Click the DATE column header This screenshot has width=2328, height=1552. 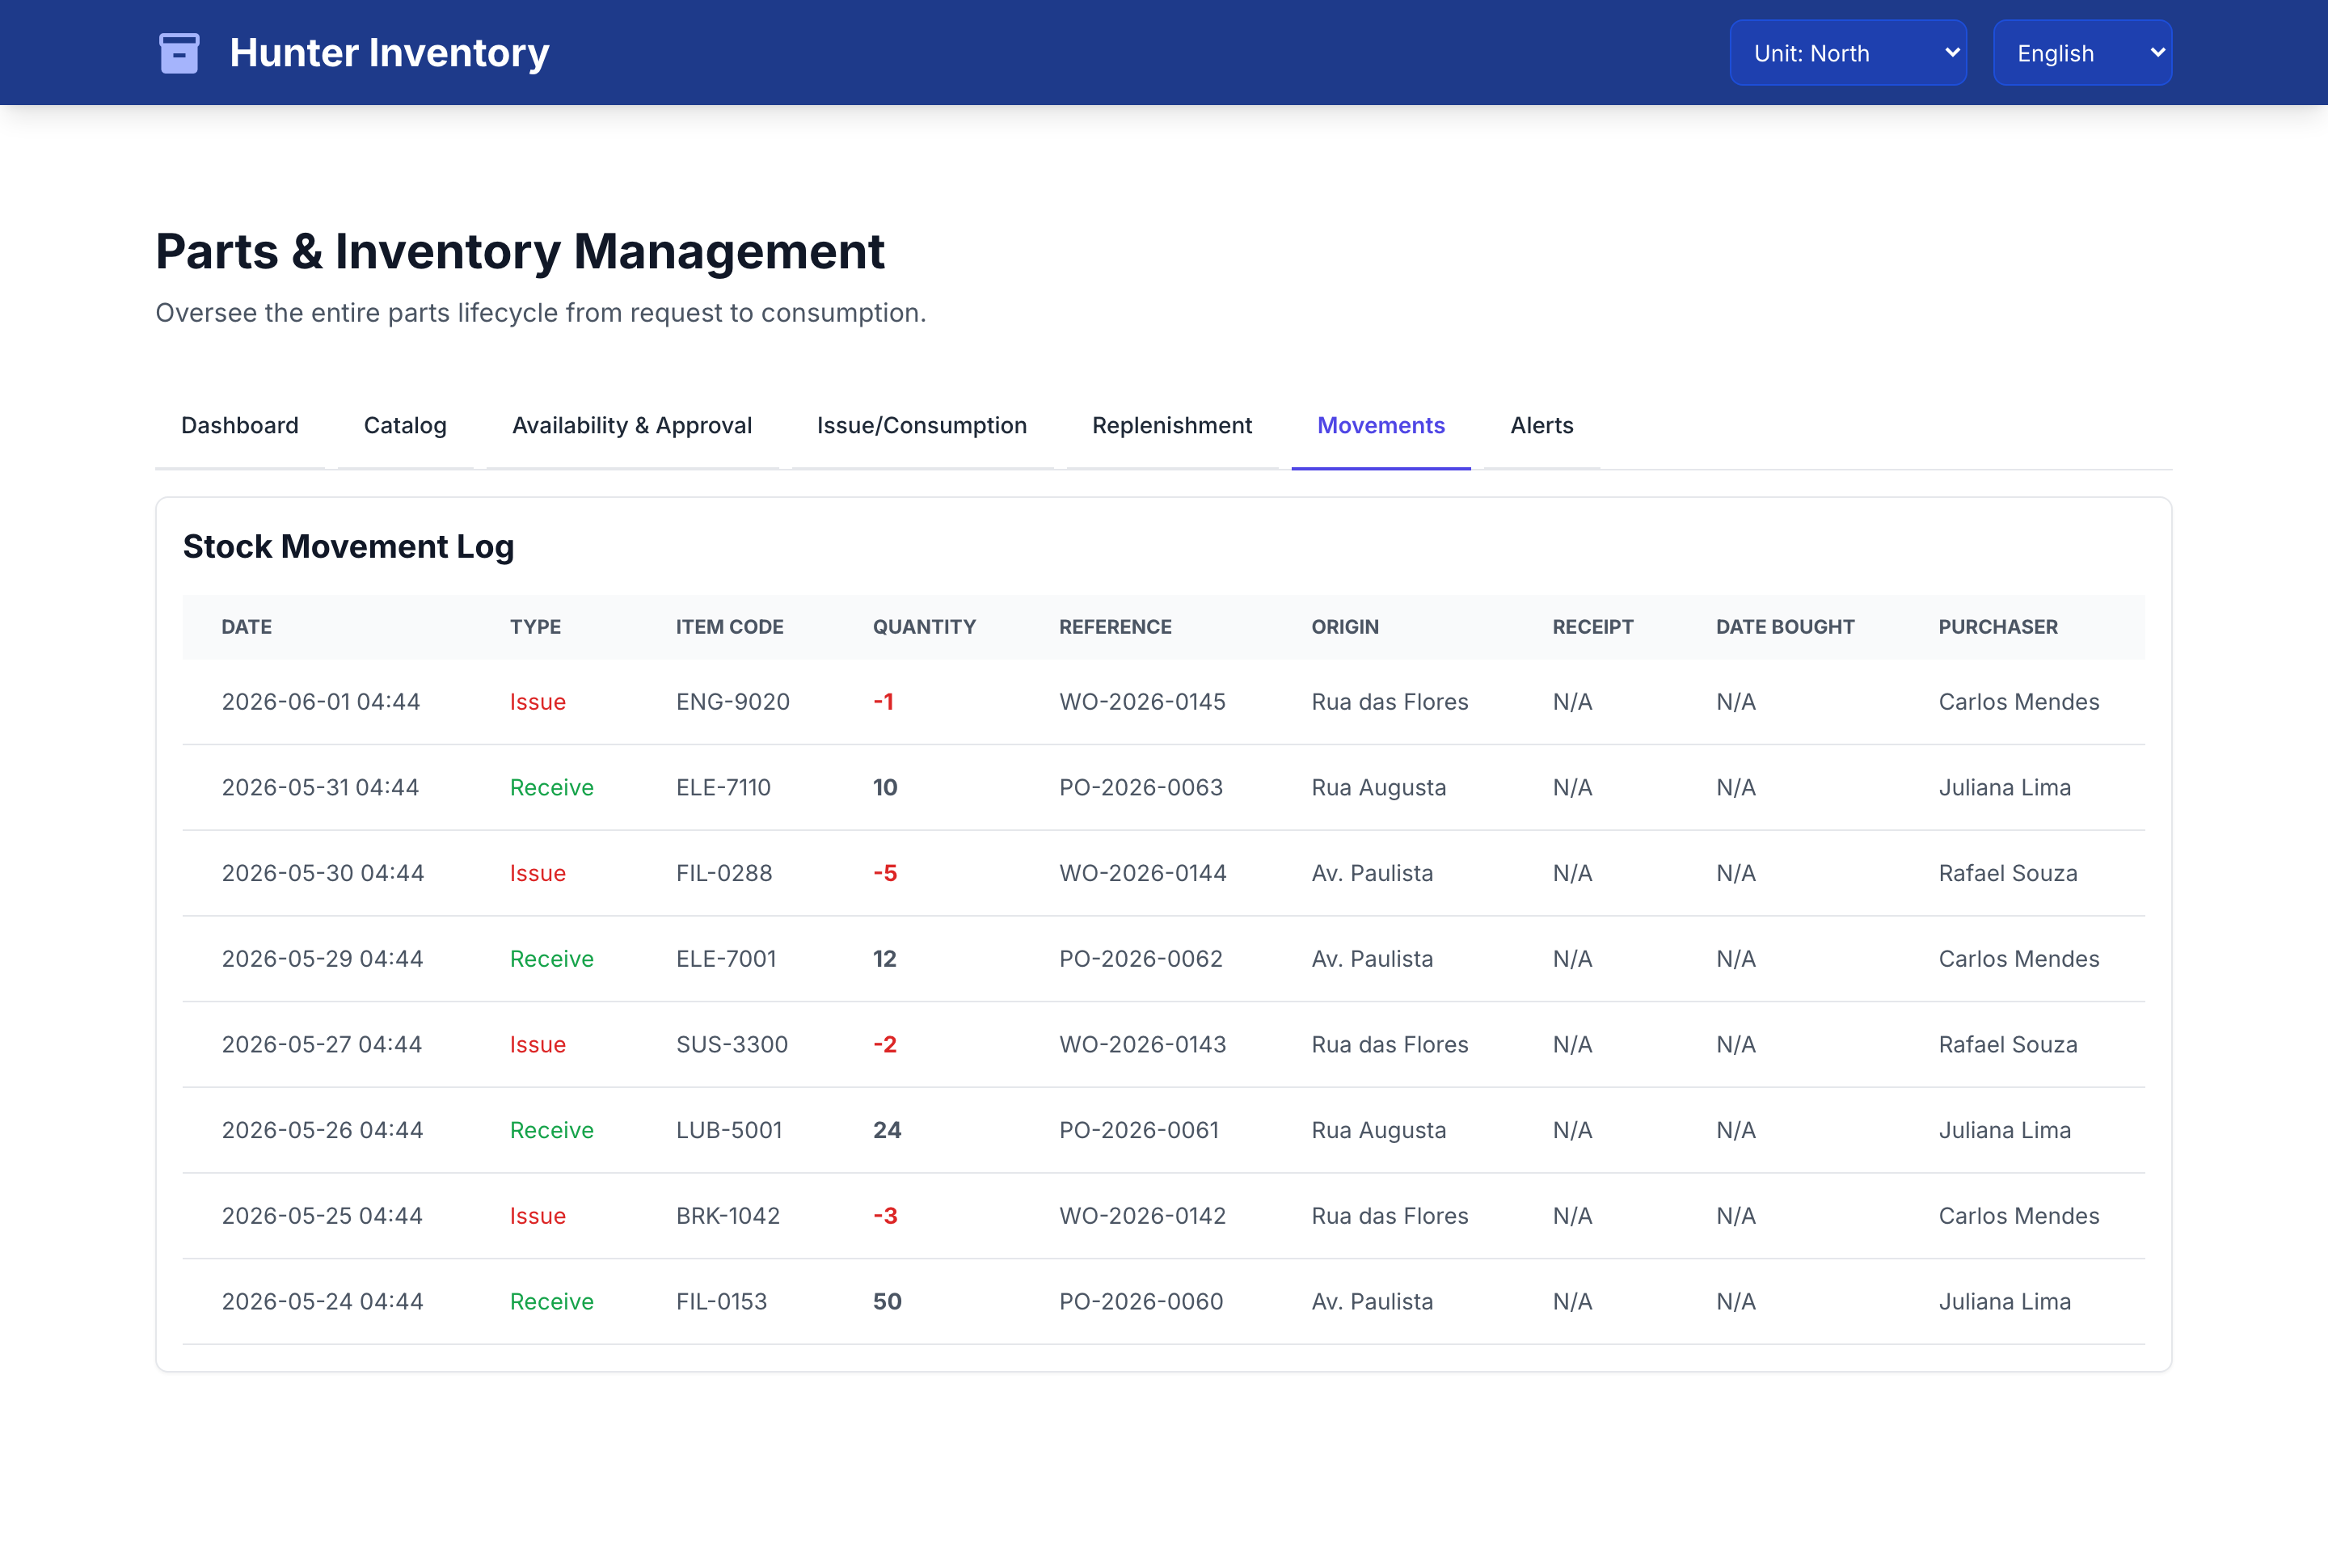point(247,626)
